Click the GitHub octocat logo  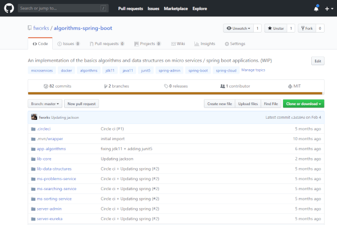tap(9, 8)
